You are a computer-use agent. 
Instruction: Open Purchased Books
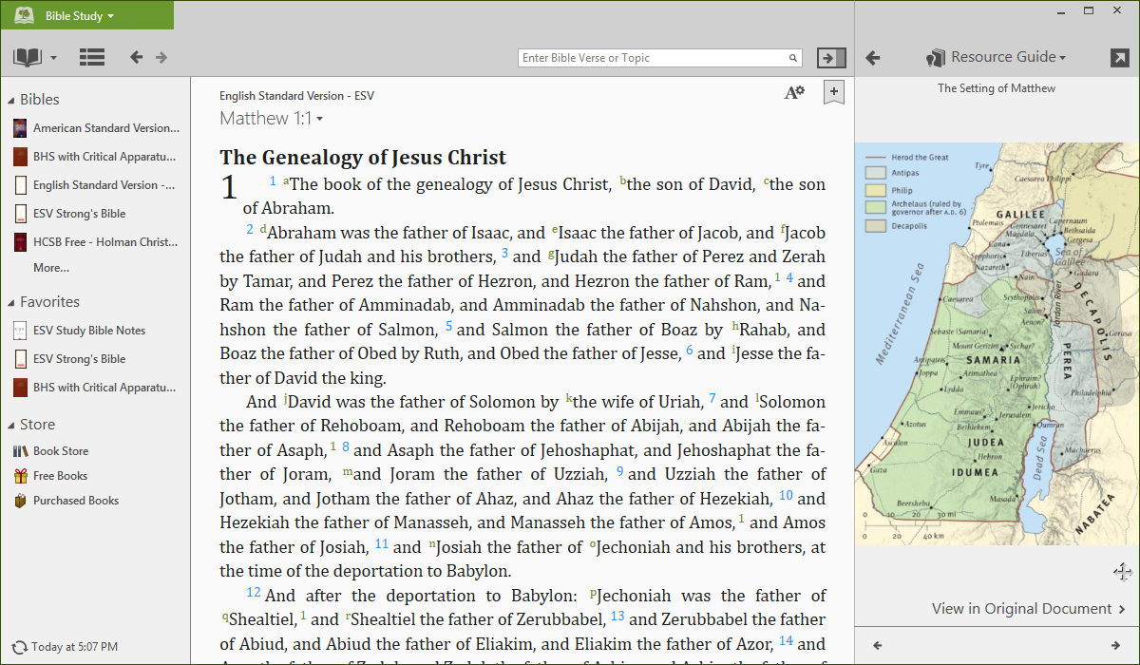[x=76, y=501]
